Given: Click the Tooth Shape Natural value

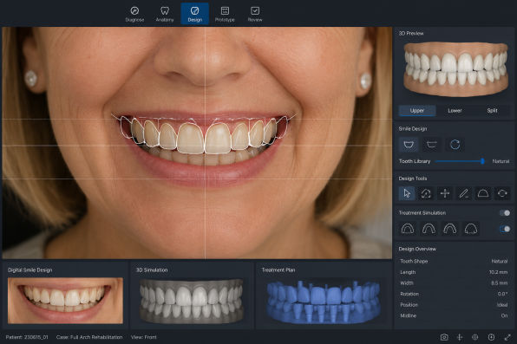Looking at the screenshot, I should point(499,262).
